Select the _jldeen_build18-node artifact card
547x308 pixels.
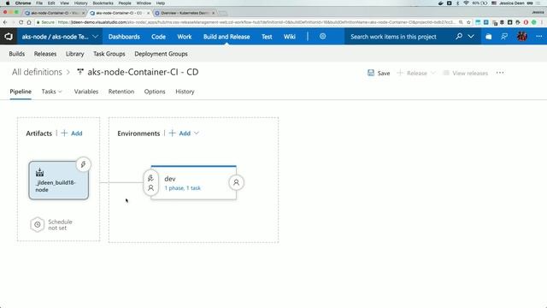[x=59, y=181]
